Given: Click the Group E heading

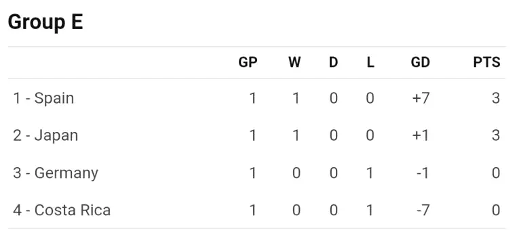Looking at the screenshot, I should click(x=45, y=22).
